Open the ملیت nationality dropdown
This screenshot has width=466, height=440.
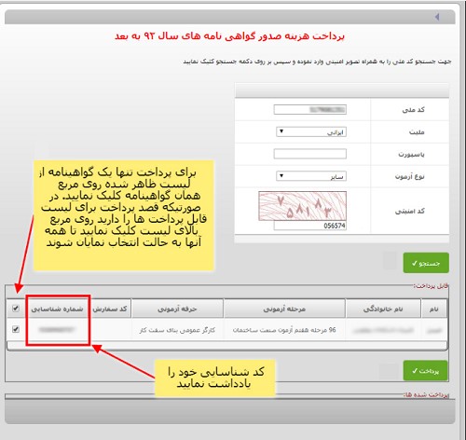coord(311,131)
